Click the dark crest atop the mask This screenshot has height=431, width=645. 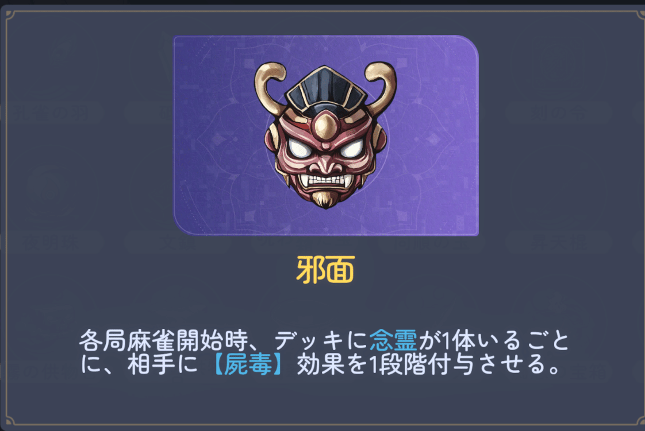click(326, 88)
